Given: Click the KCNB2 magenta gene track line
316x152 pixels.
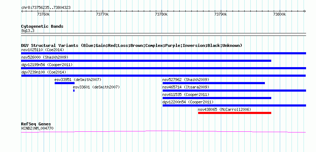Looking at the screenshot, I should [x=163, y=132].
